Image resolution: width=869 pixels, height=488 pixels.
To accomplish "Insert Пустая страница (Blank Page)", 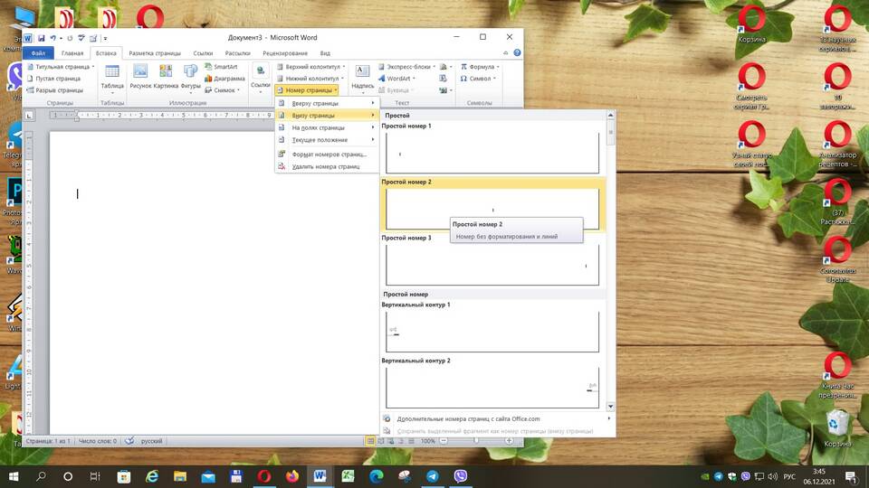I will (53, 79).
